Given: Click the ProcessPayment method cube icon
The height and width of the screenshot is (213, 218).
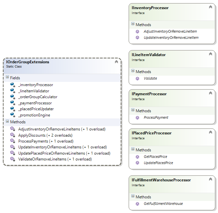Looking at the screenshot, I should click(x=137, y=118).
